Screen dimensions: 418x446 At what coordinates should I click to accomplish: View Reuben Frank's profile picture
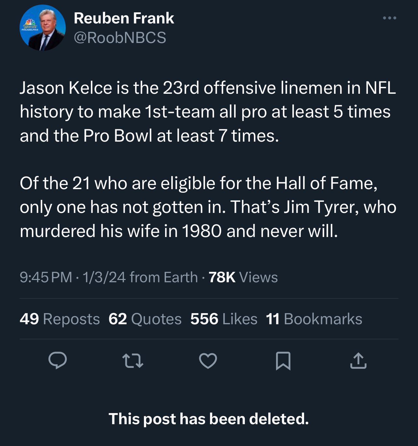click(43, 28)
